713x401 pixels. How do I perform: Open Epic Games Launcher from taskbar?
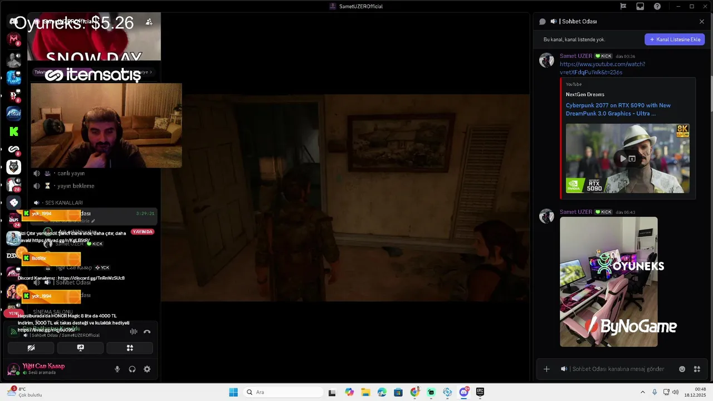[480, 392]
